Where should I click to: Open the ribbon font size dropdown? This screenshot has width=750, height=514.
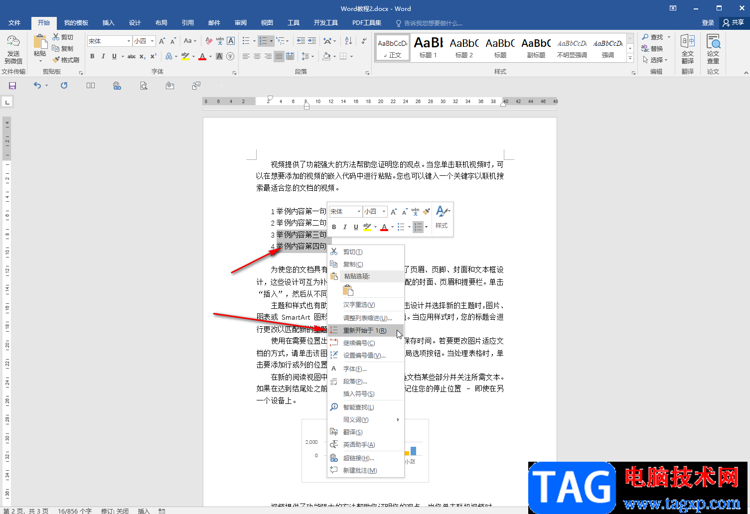tap(152, 41)
